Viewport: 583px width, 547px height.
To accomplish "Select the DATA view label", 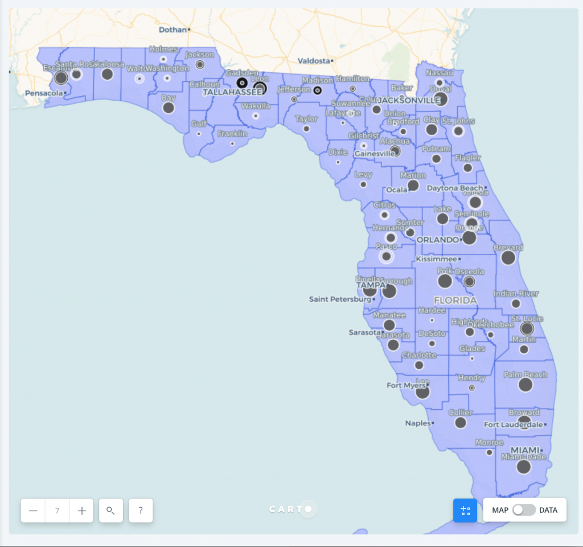I will 548,510.
